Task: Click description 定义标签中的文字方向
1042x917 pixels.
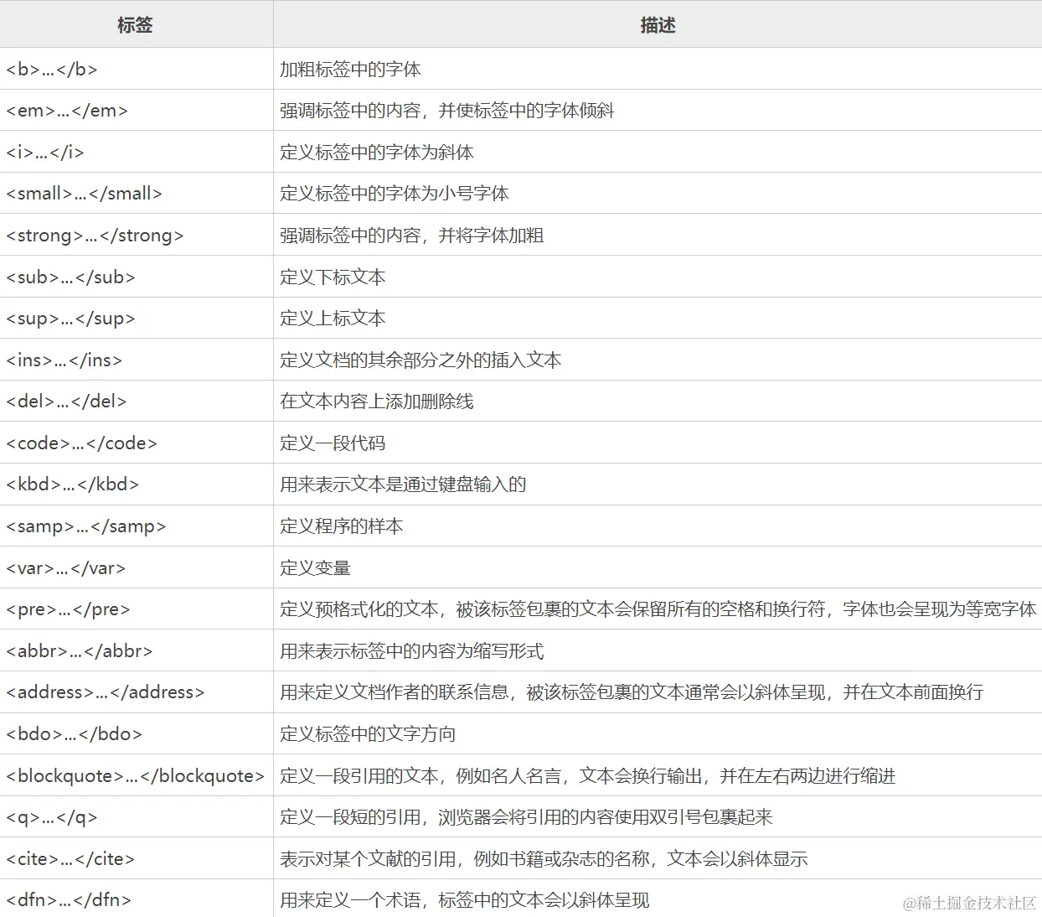Action: click(x=368, y=734)
